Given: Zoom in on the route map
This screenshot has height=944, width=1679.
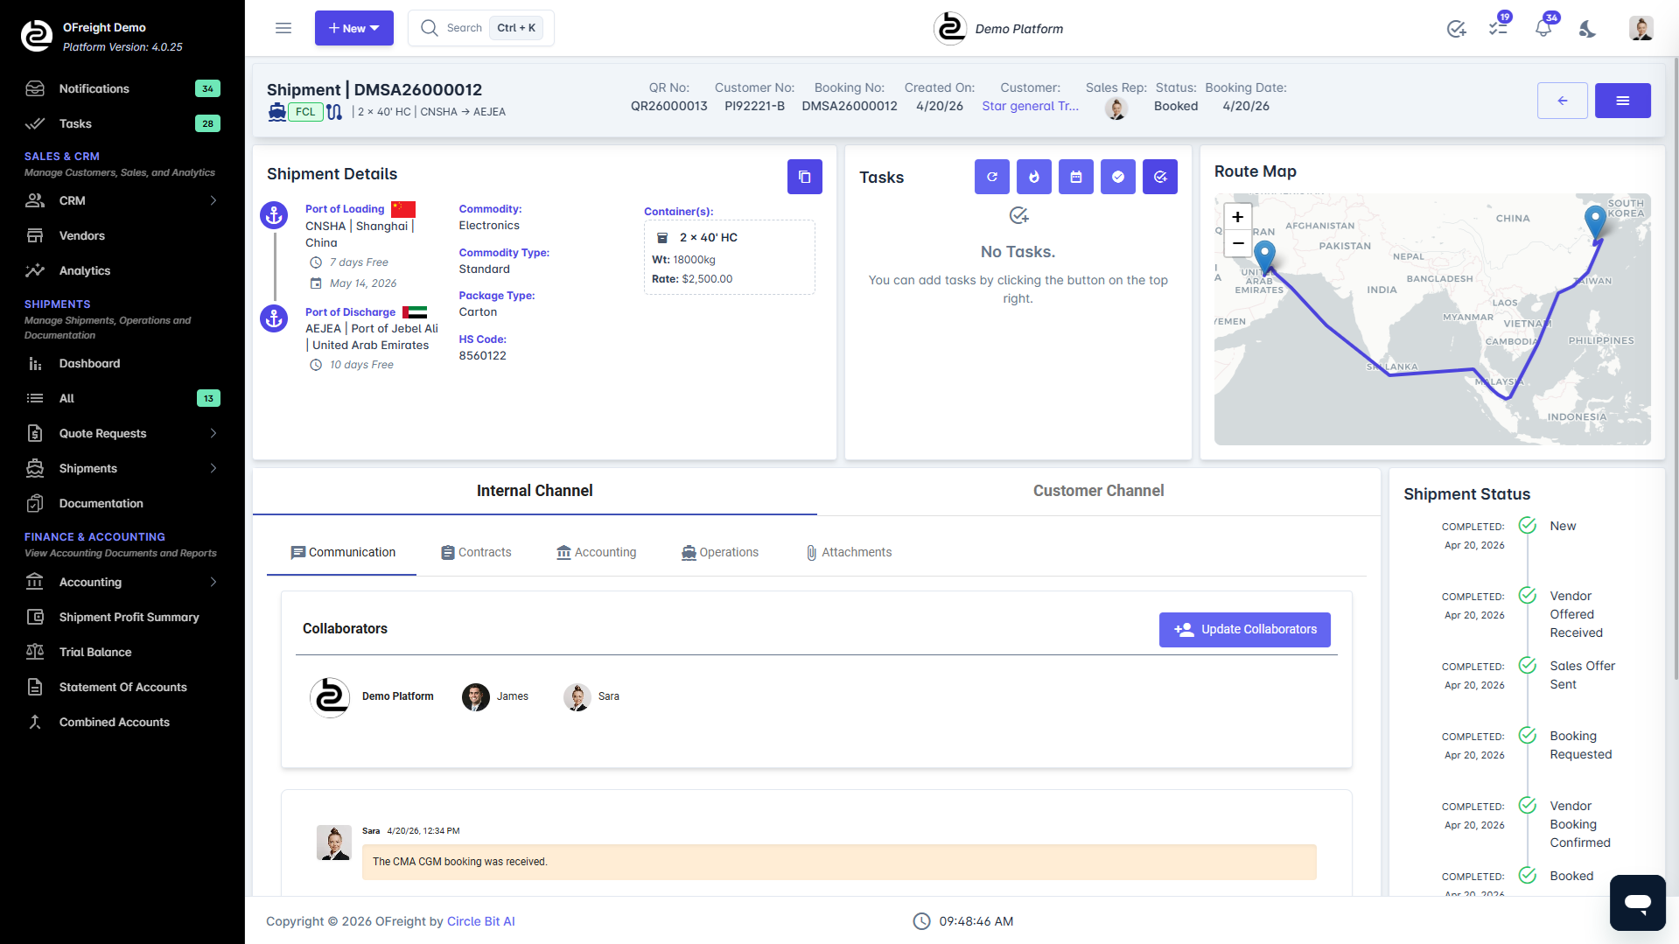Looking at the screenshot, I should point(1237,217).
